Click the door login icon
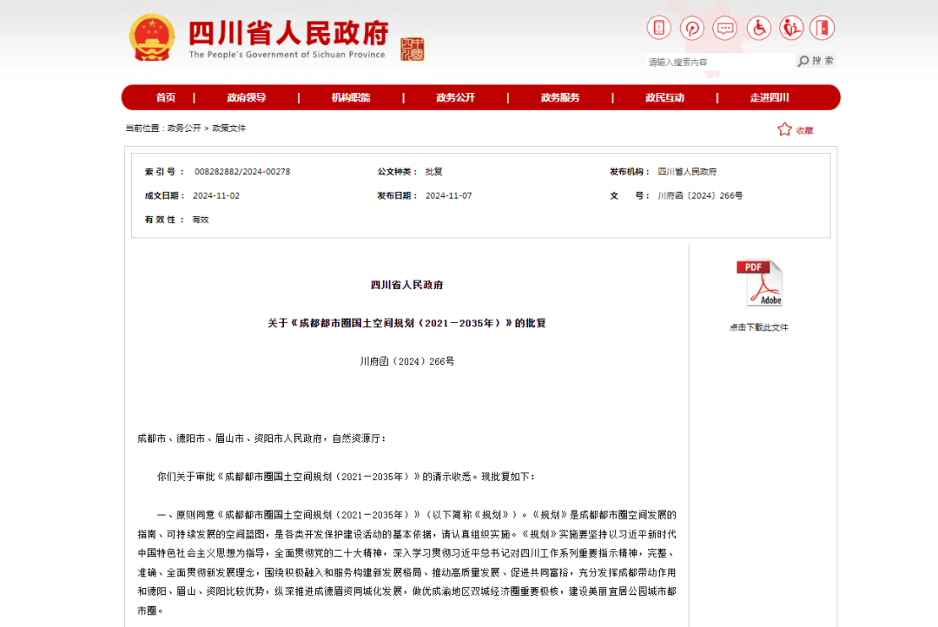The height and width of the screenshot is (627, 938). coord(822,28)
